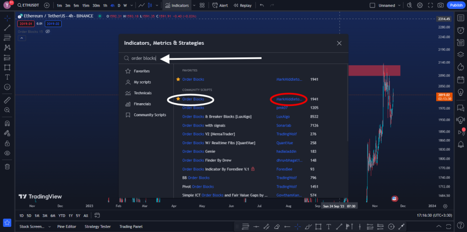Toggle visibility eye of Order Blocks 15 indicator
Viewport: 467px width, 232px height.
point(48,31)
